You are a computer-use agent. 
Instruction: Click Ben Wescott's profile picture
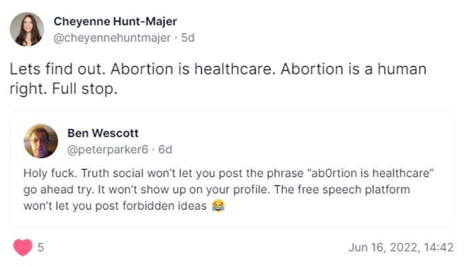pos(41,141)
